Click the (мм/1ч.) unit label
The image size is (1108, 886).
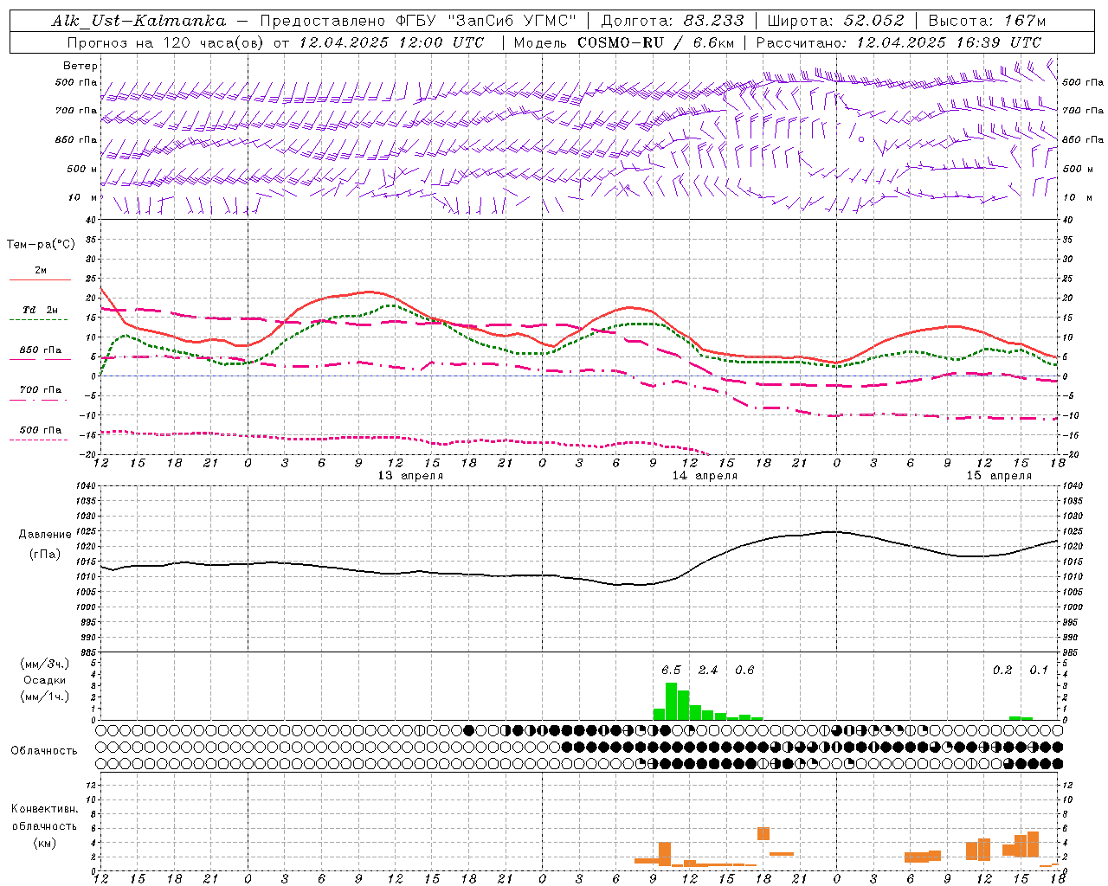pos(45,697)
